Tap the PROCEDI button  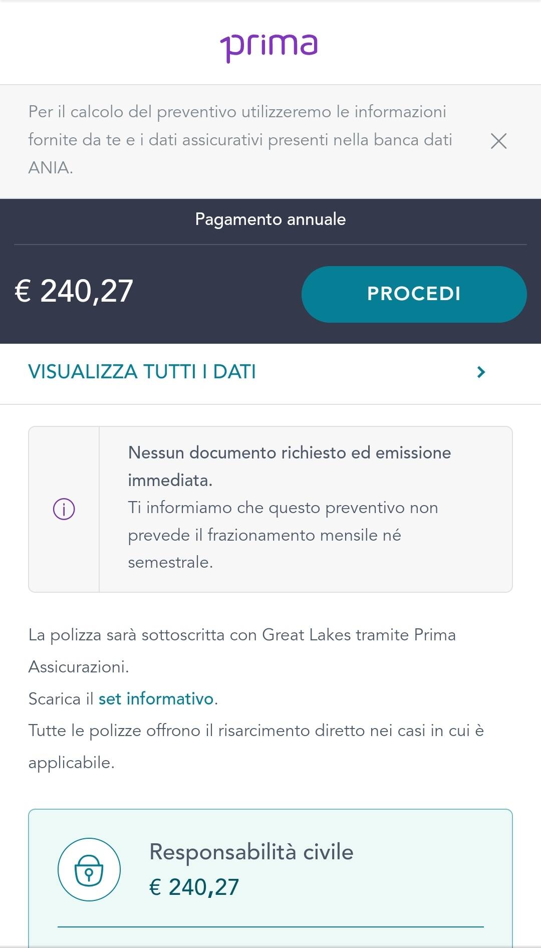click(414, 294)
